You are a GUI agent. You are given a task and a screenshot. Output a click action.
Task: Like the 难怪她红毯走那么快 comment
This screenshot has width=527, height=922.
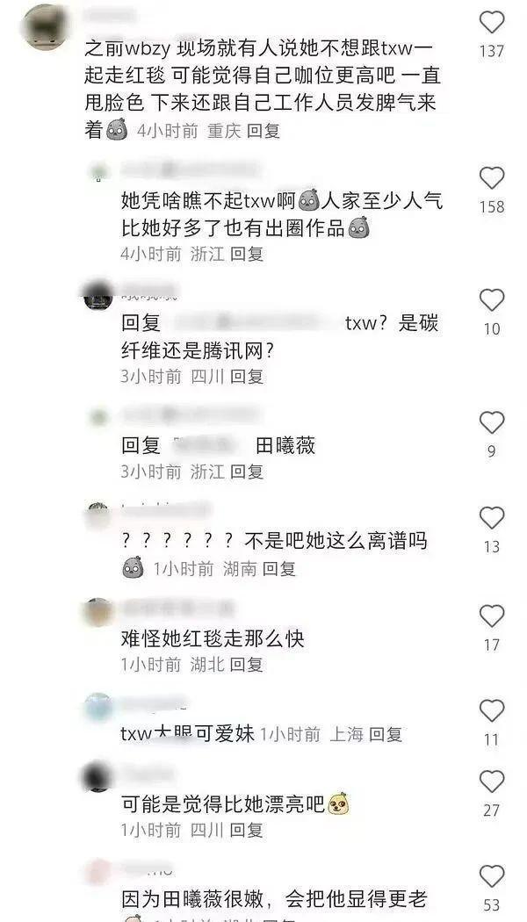tap(492, 616)
